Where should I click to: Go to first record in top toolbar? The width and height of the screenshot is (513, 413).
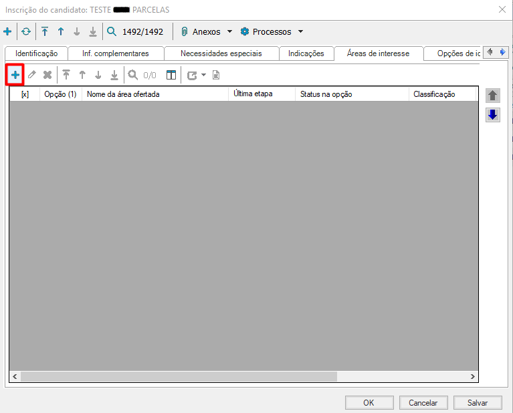click(45, 31)
